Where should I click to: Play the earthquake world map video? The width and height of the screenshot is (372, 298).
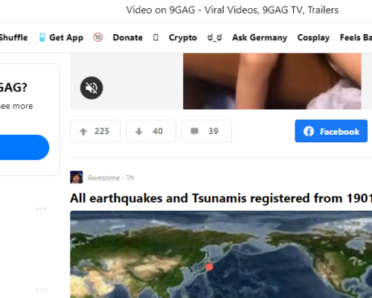coord(221,254)
